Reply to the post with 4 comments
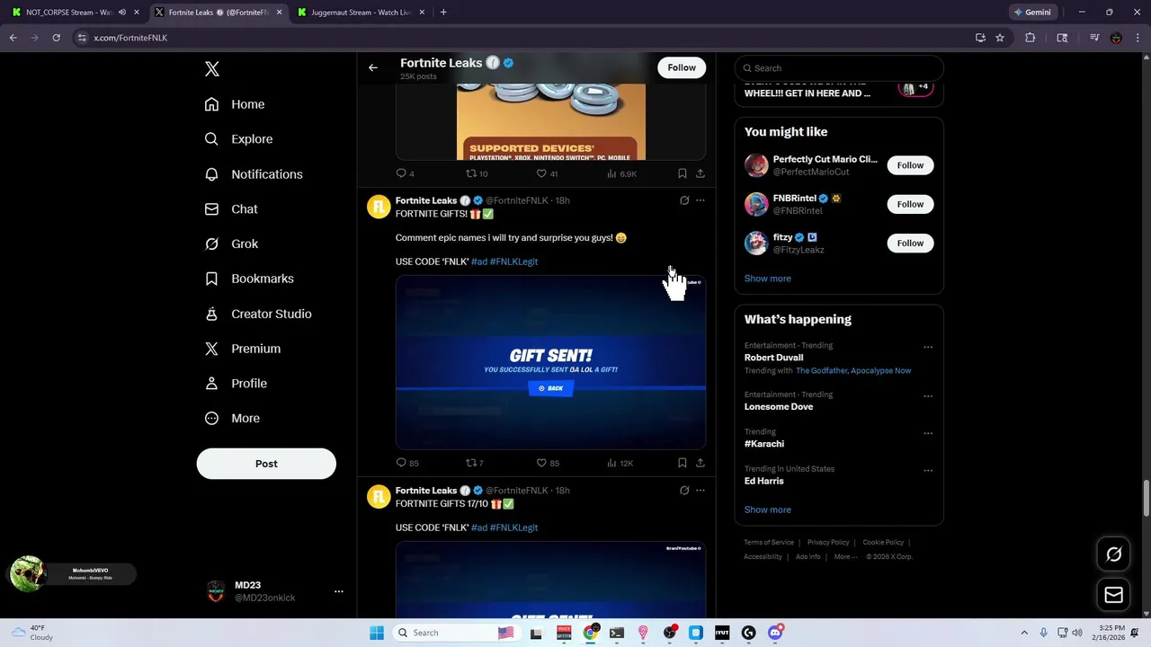This screenshot has height=647, width=1151. click(406, 173)
